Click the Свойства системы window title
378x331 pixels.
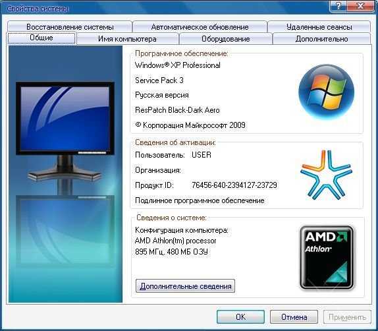coord(38,9)
